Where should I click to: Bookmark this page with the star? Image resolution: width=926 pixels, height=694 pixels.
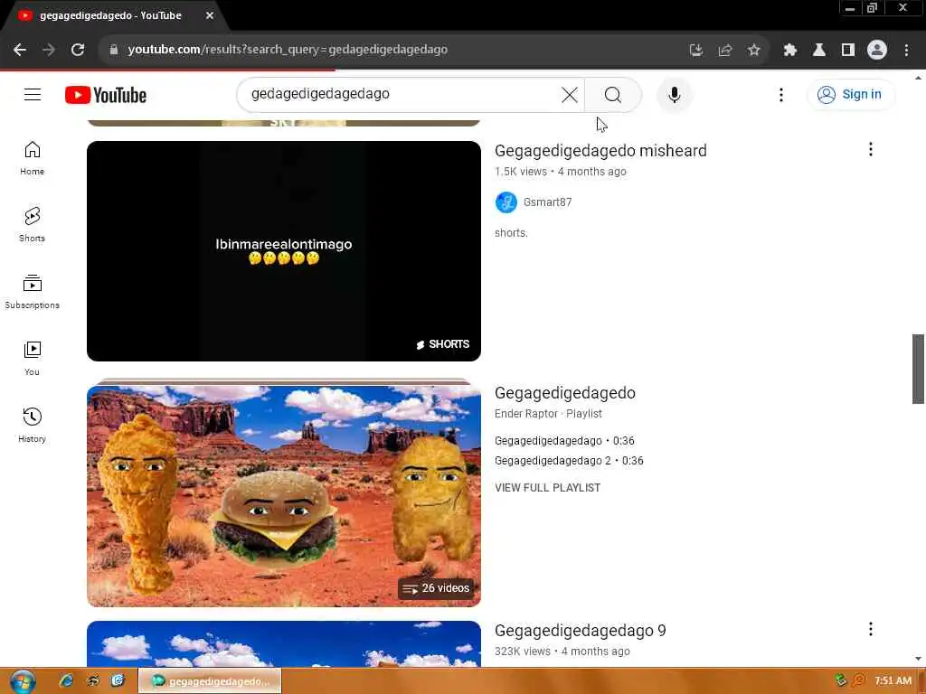pyautogui.click(x=753, y=51)
